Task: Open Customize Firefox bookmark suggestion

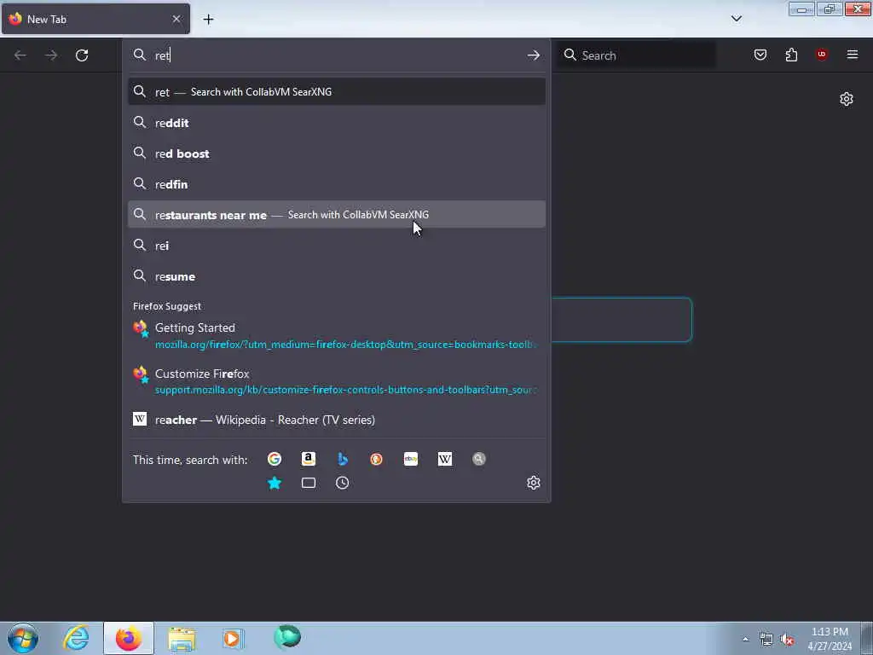Action: (336, 381)
